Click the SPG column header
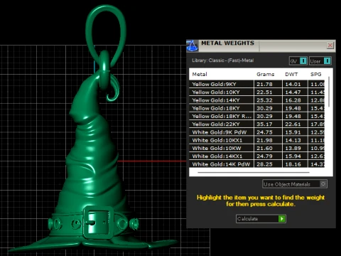This screenshot has width=341, height=256. pyautogui.click(x=316, y=74)
